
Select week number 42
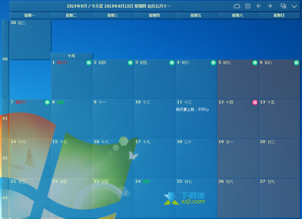[5, 158]
